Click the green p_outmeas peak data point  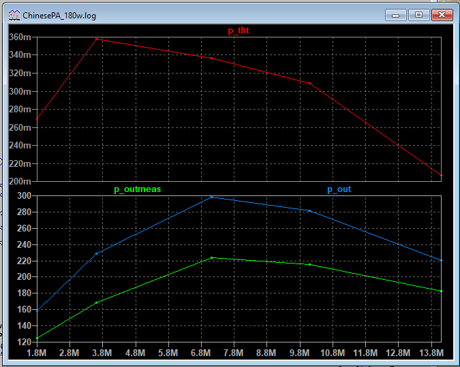[212, 257]
